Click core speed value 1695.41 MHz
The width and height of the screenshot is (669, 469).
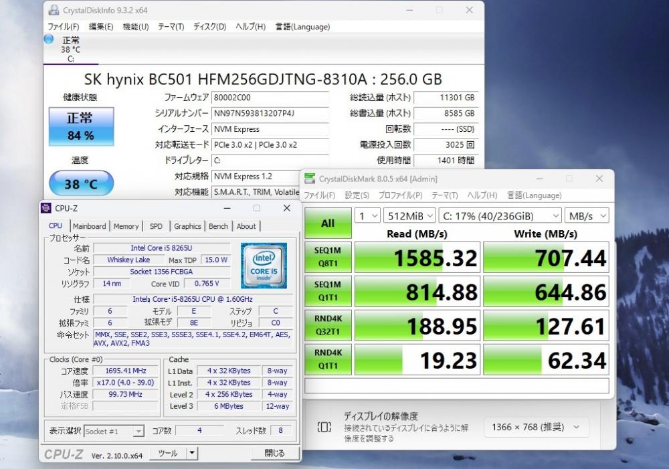[126, 371]
